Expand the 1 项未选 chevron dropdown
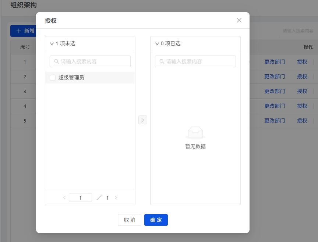Image resolution: width=318 pixels, height=242 pixels. click(52, 43)
